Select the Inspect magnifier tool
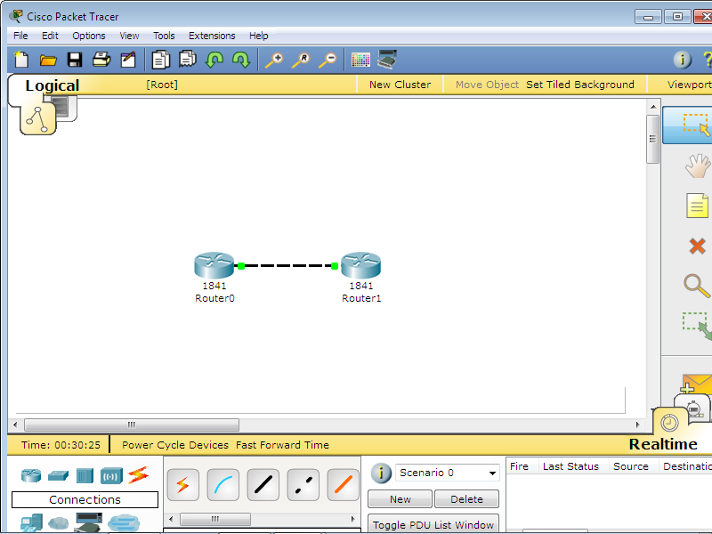Image resolution: width=712 pixels, height=534 pixels. click(696, 286)
